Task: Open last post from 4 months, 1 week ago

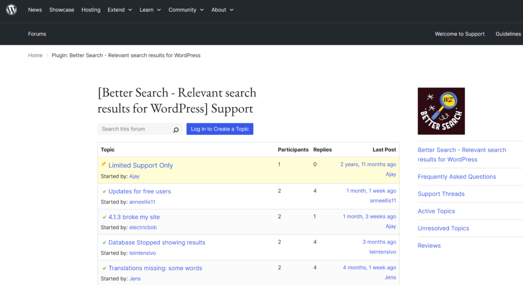Action: [369, 268]
